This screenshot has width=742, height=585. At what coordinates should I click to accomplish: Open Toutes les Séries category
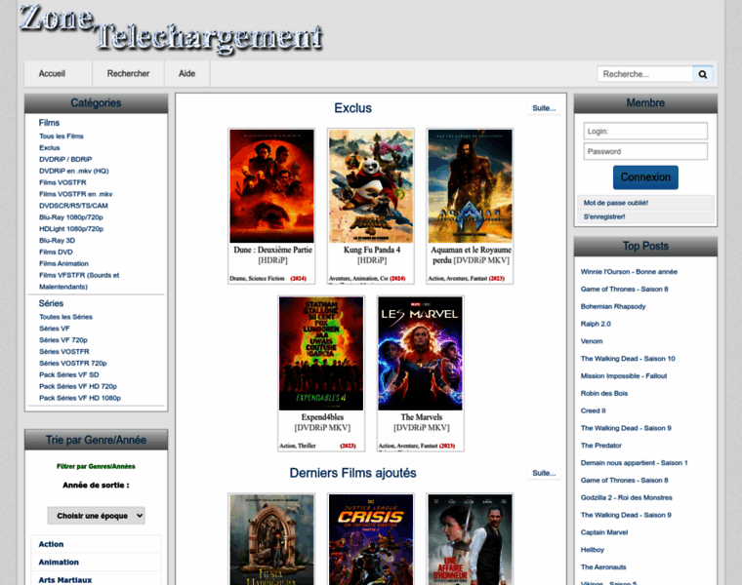[65, 317]
